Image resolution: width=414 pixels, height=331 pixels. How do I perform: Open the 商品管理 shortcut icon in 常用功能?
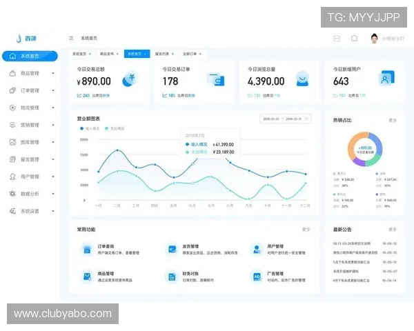coord(86,277)
